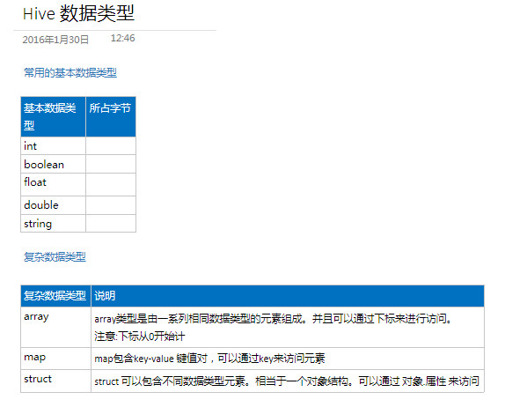Select the 'map' cell in the first column
527x407 pixels.
55,359
